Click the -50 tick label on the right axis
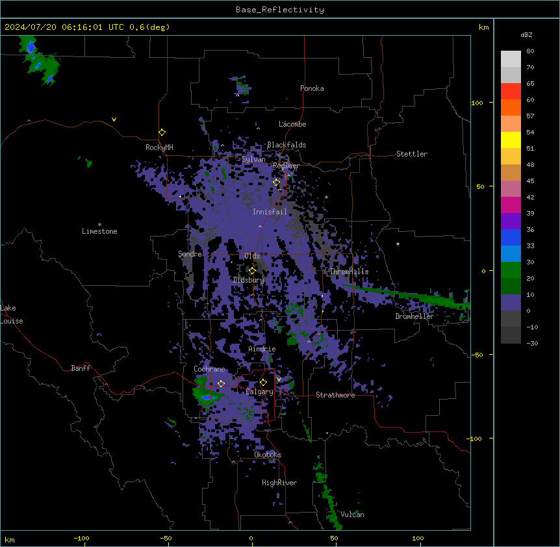Image resolution: width=560 pixels, height=547 pixels. coord(477,355)
